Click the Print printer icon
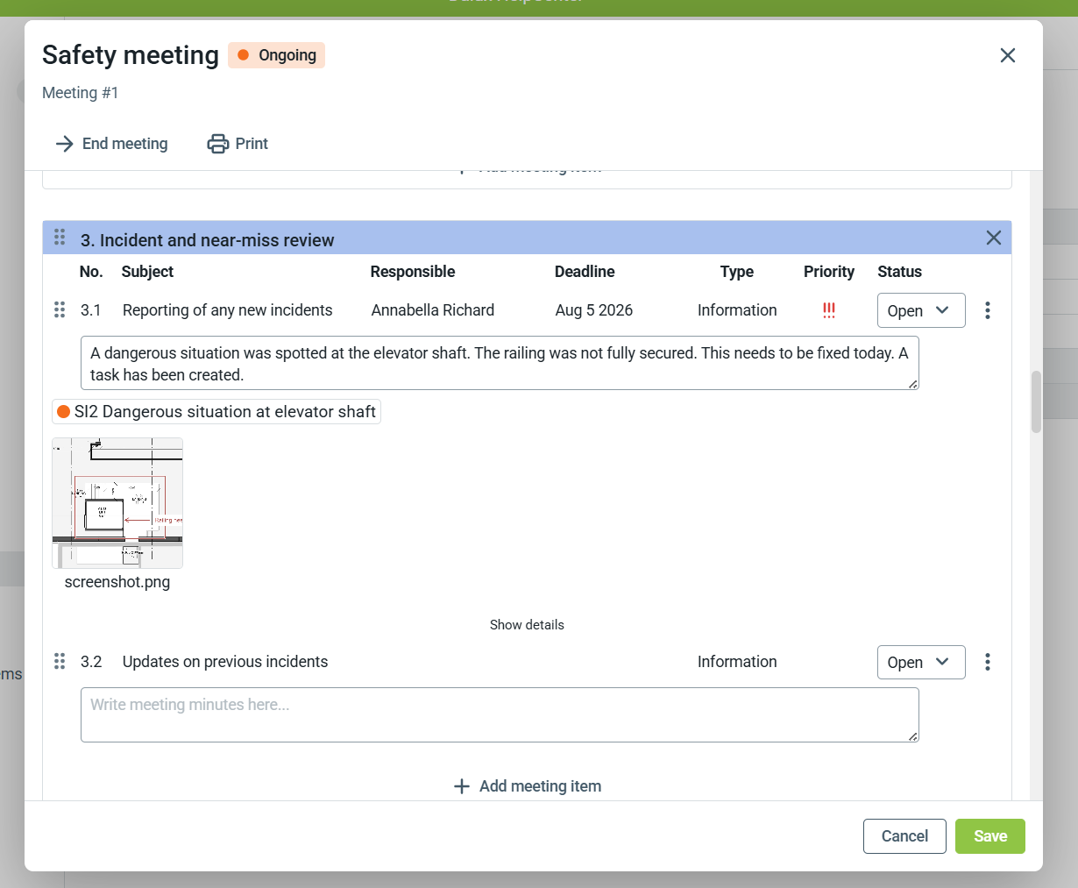The image size is (1078, 888). point(217,144)
